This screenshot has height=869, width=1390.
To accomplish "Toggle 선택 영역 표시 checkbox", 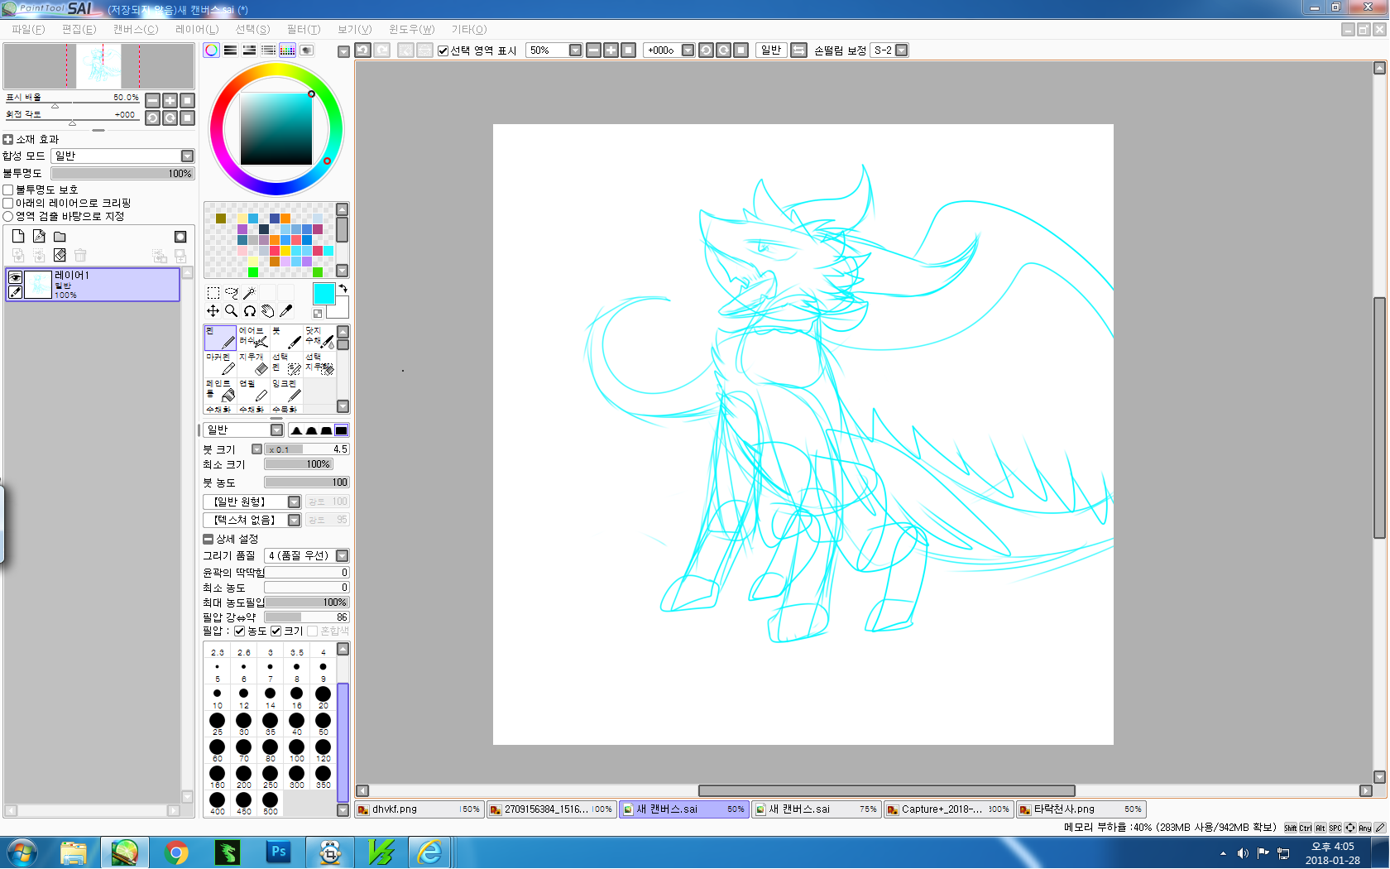I will pos(443,51).
